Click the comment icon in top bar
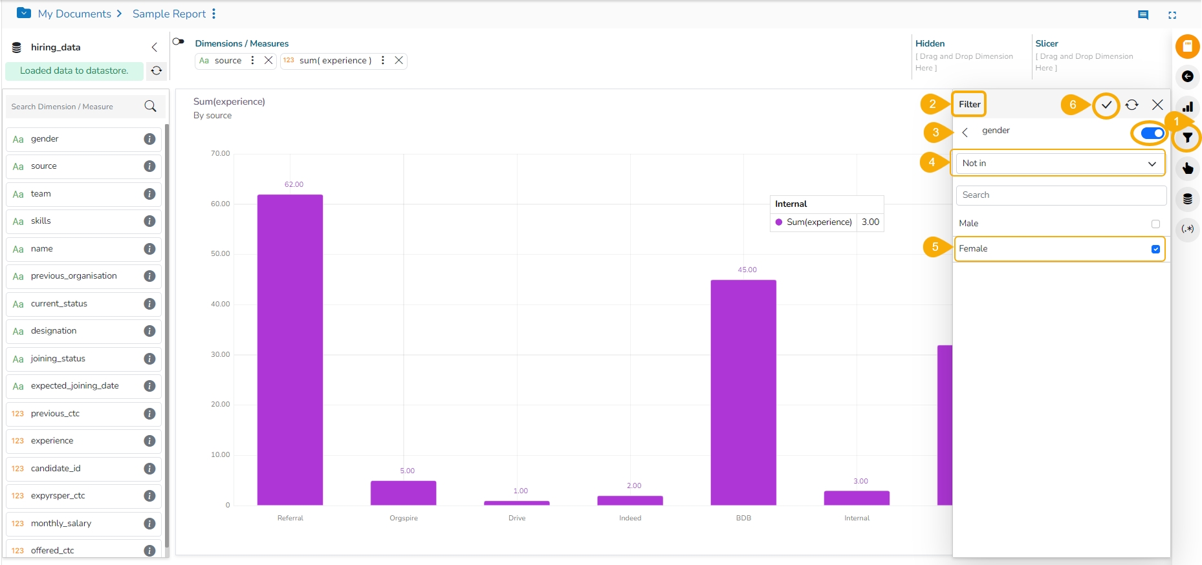 coord(1143,15)
